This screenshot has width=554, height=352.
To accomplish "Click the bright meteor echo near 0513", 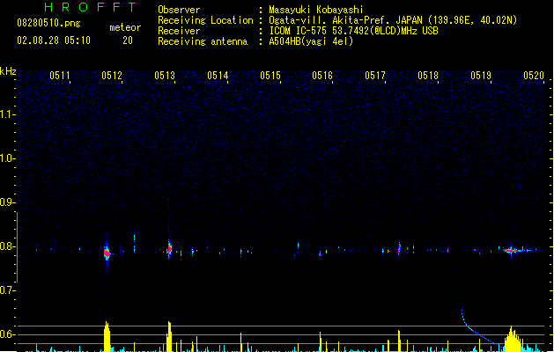I will pyautogui.click(x=169, y=249).
